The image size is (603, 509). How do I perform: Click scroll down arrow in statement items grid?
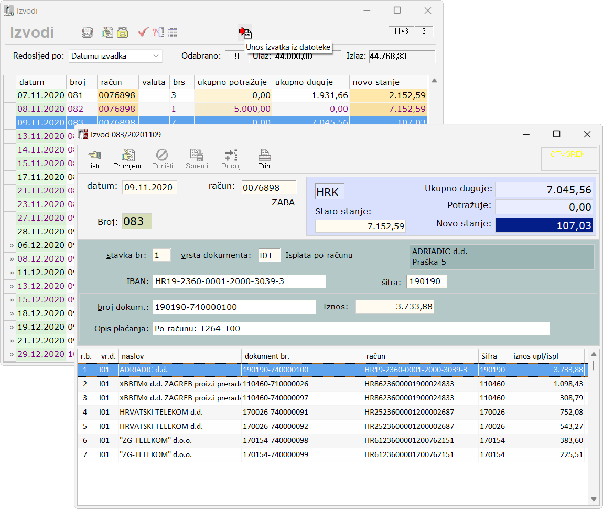(x=594, y=499)
